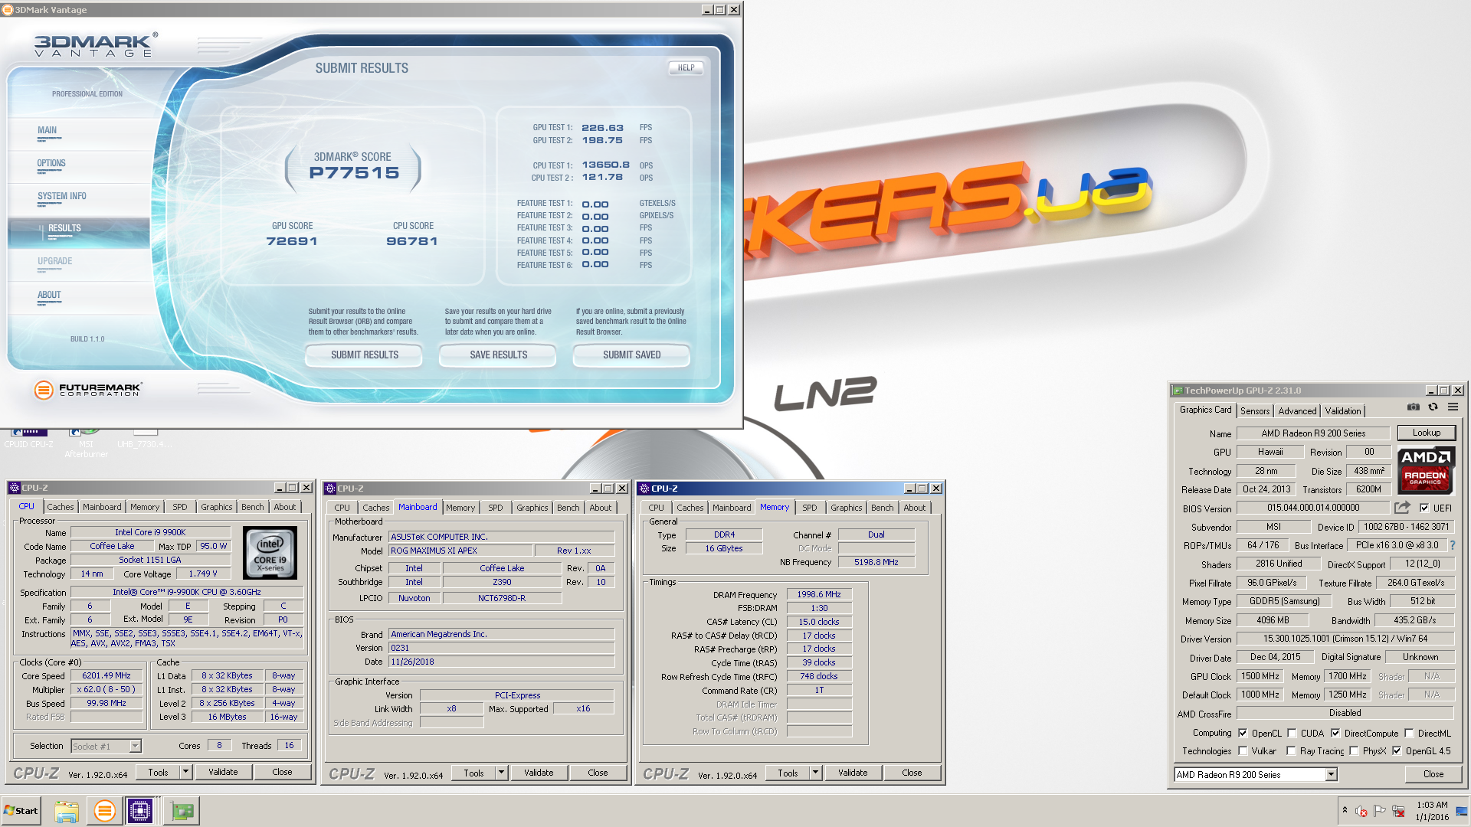Click the Intel Core i9 X-series logo
The width and height of the screenshot is (1471, 827).
(x=270, y=552)
